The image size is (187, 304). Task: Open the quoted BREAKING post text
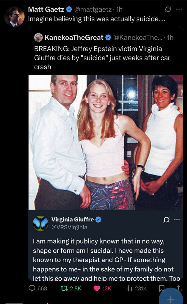pyautogui.click(x=102, y=58)
